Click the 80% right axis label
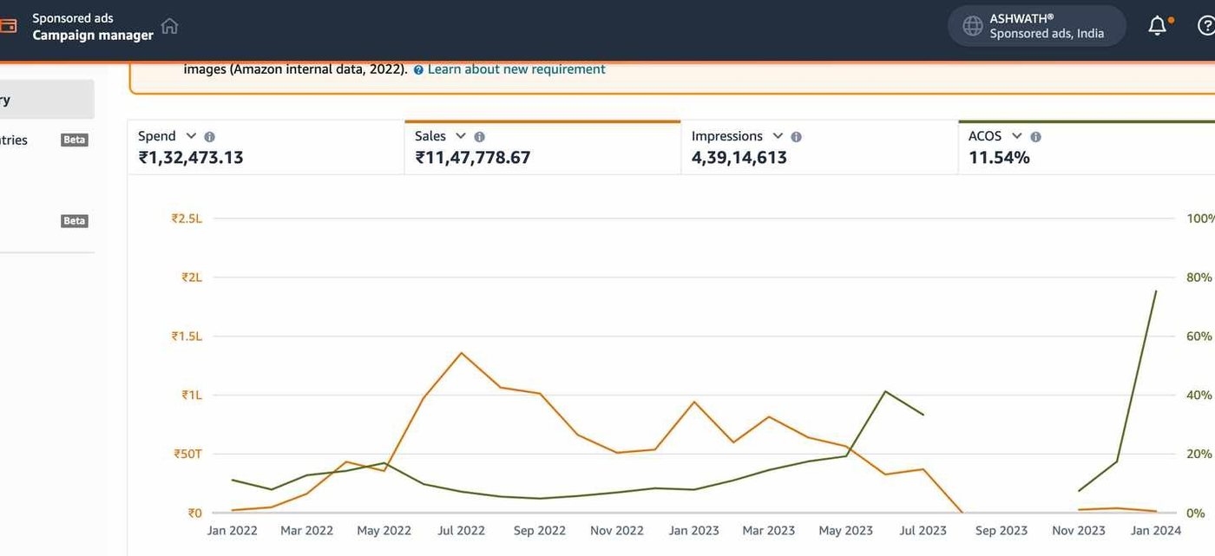Image resolution: width=1215 pixels, height=556 pixels. [x=1199, y=278]
